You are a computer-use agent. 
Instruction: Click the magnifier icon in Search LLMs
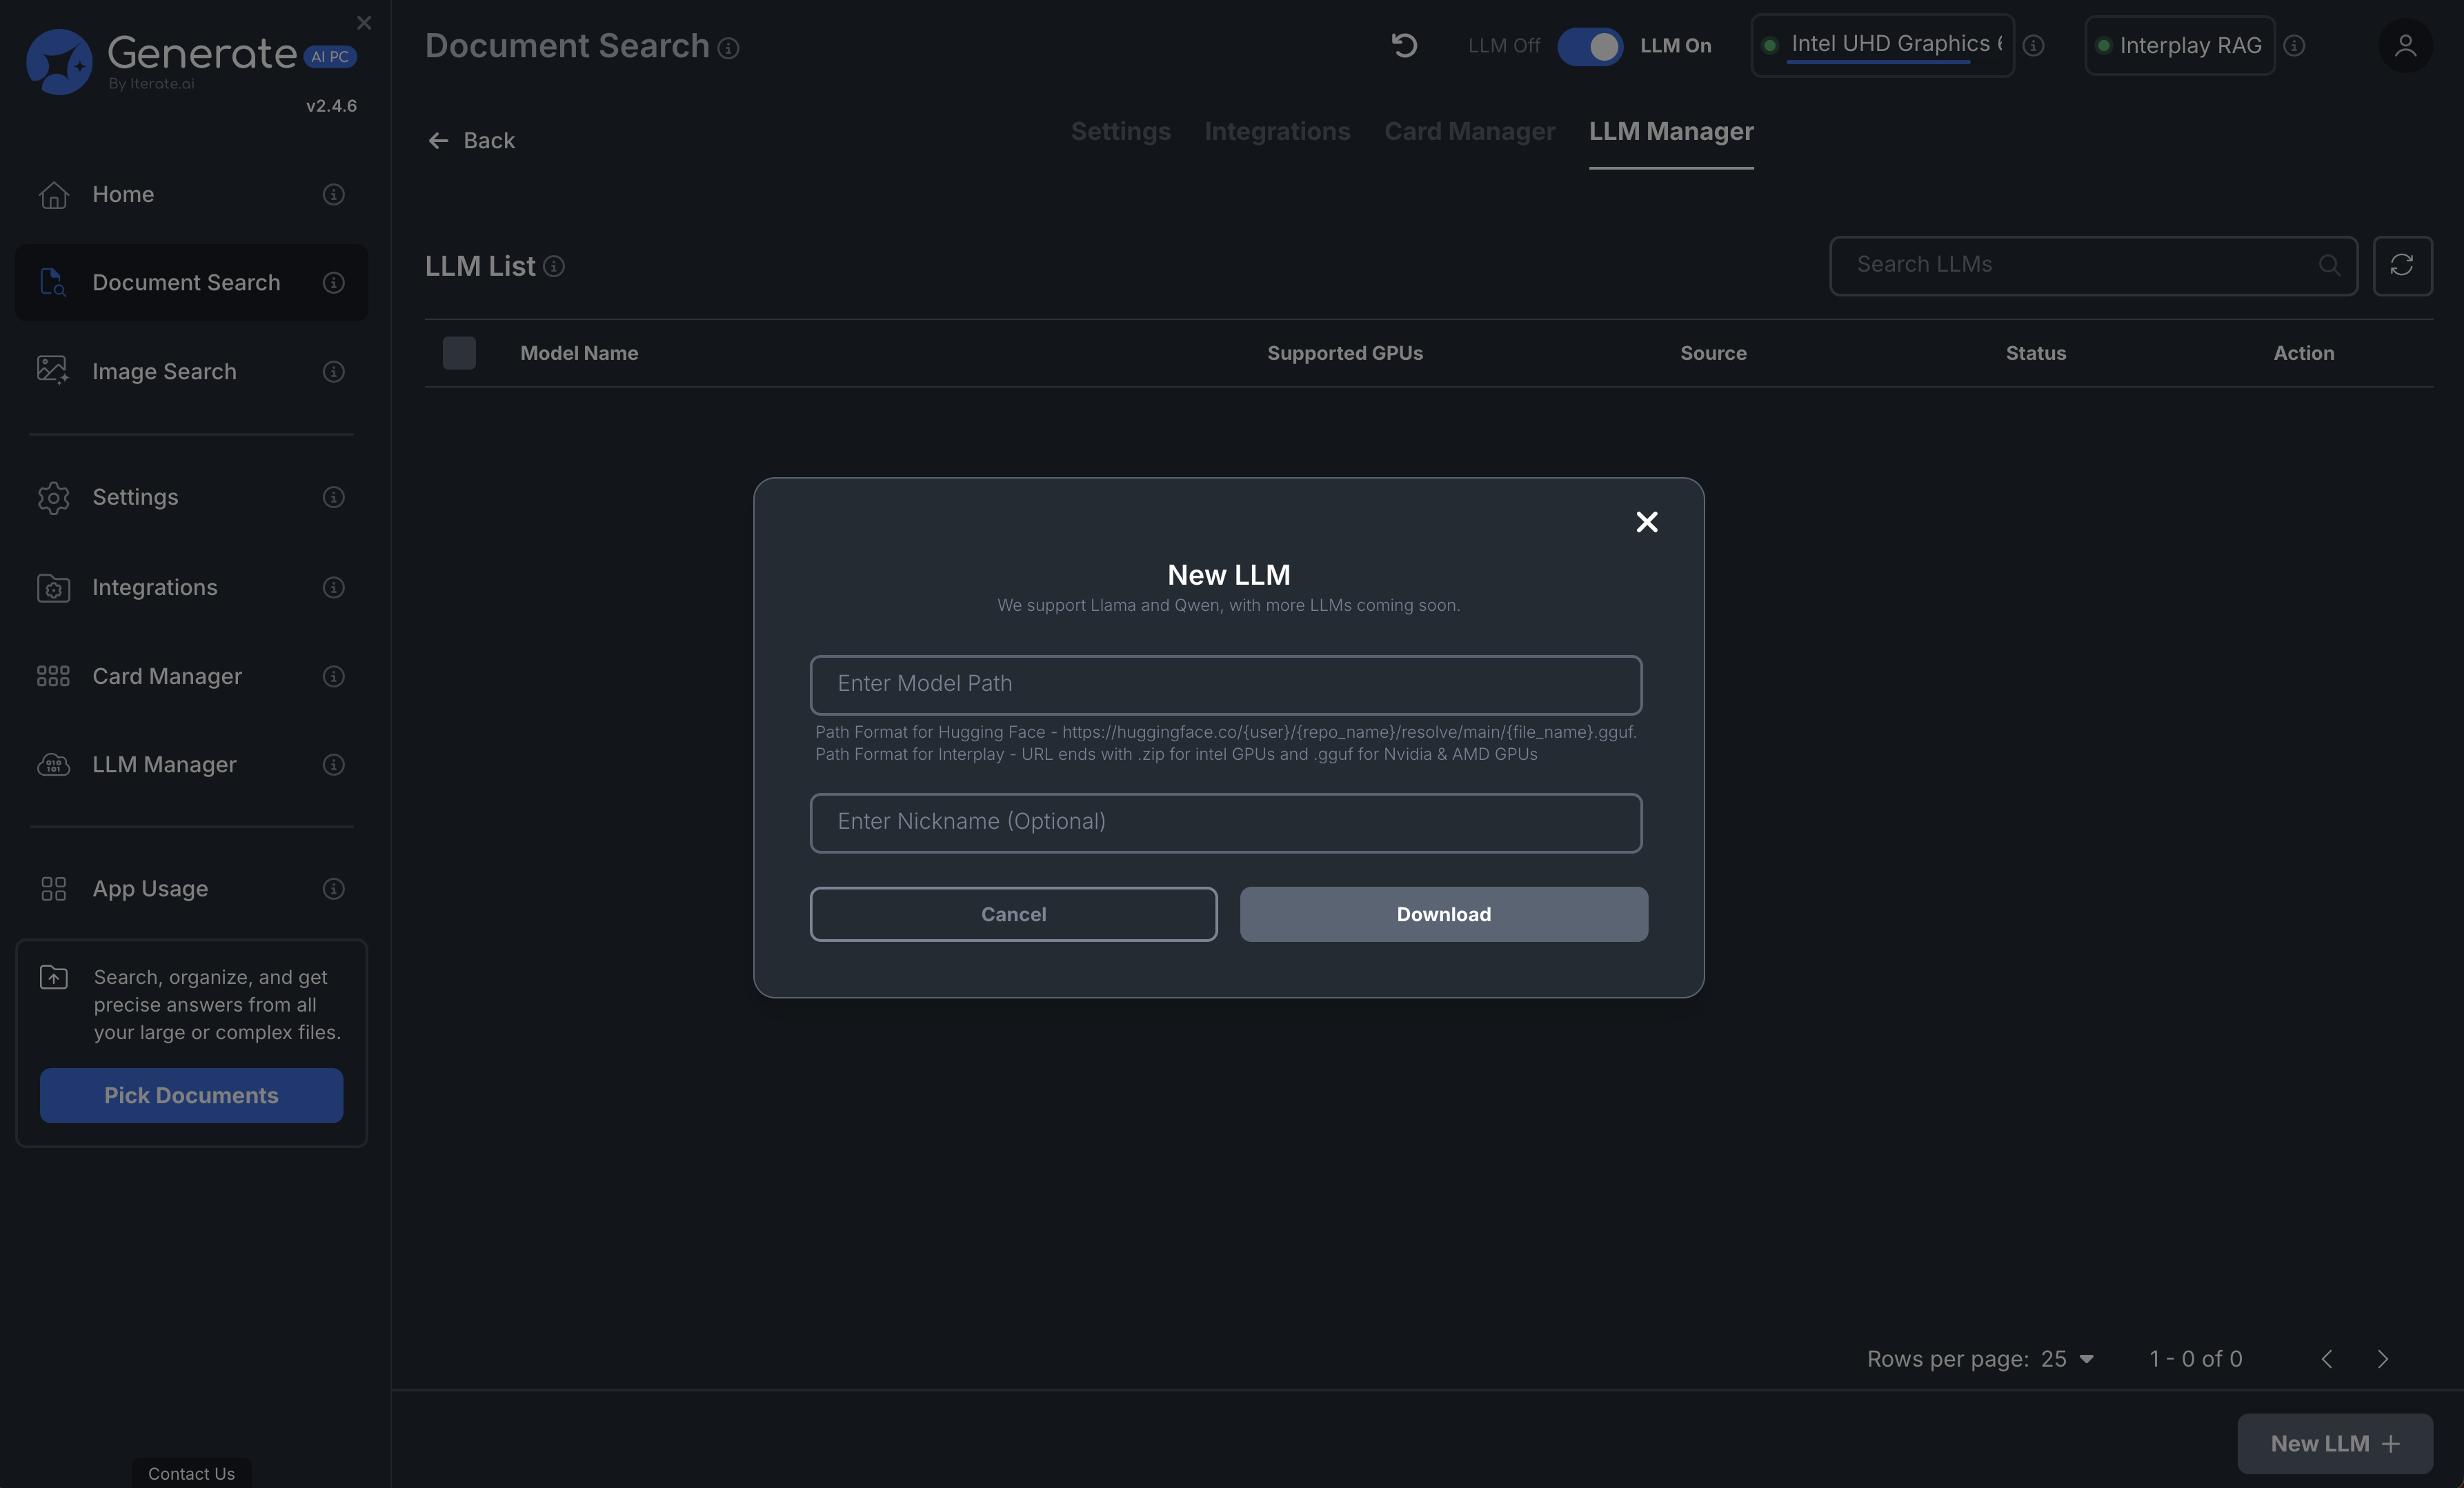pos(2329,265)
